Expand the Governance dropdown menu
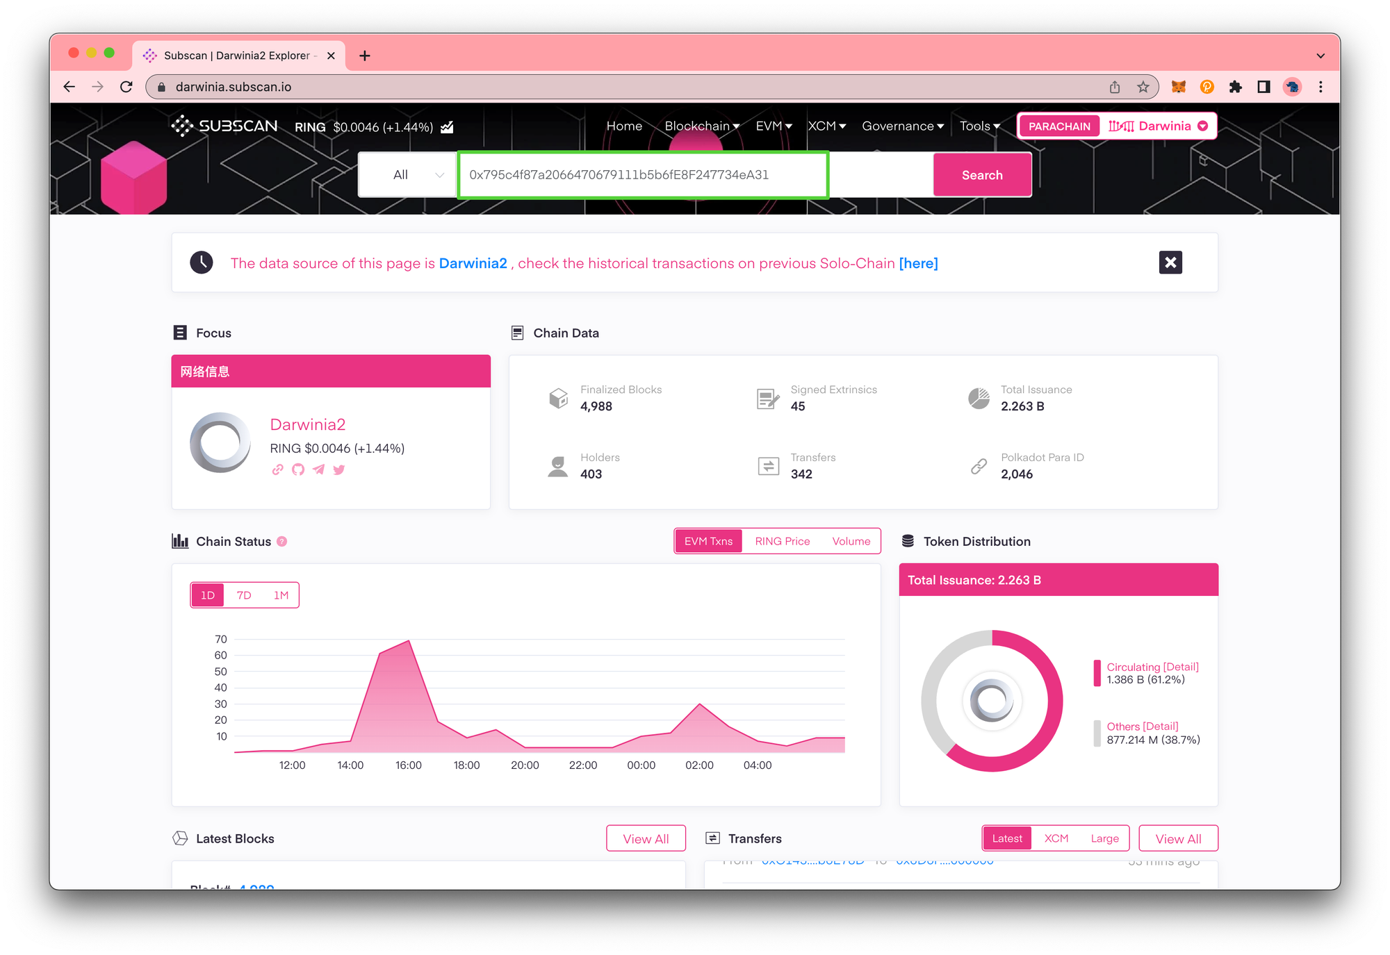This screenshot has height=955, width=1390. coord(902,126)
